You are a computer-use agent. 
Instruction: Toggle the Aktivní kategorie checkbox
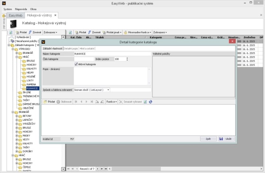76,64
